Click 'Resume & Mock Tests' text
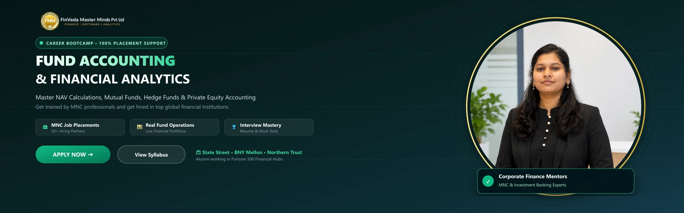The height and width of the screenshot is (213, 684). coord(259,131)
